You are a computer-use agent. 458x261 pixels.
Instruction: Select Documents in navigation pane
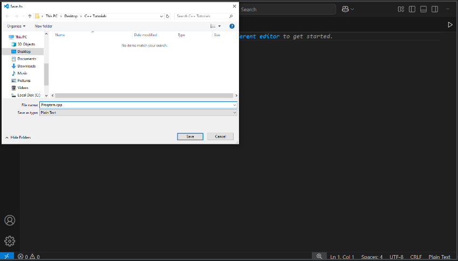click(x=27, y=59)
